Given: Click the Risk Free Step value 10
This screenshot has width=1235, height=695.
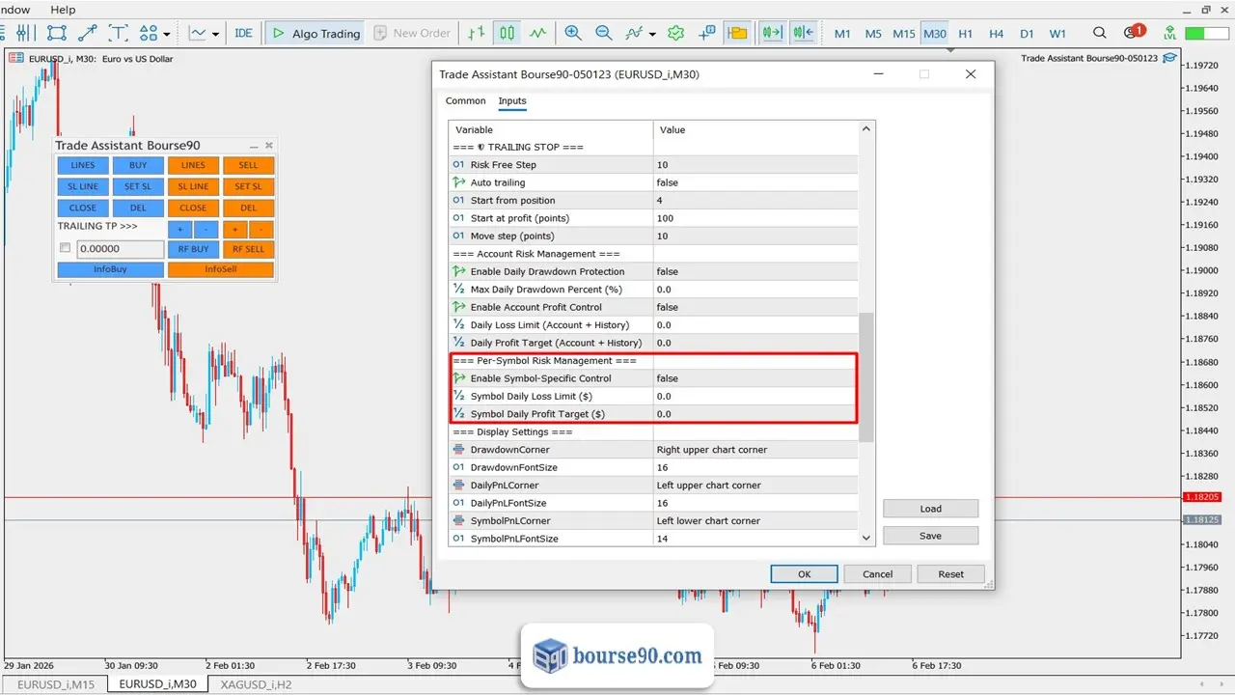Looking at the screenshot, I should [755, 165].
